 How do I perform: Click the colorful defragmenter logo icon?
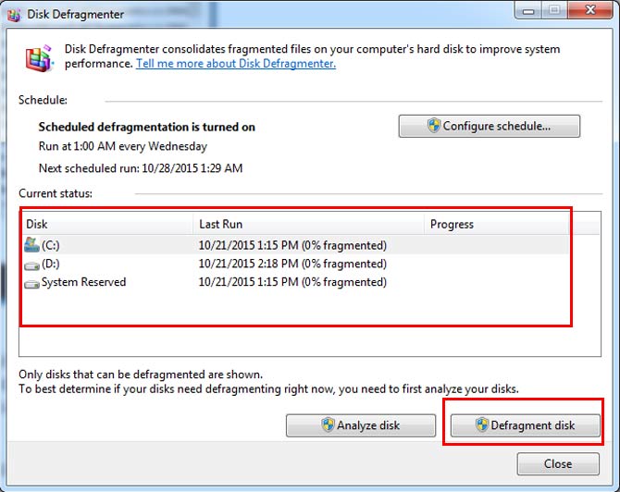tap(38, 56)
